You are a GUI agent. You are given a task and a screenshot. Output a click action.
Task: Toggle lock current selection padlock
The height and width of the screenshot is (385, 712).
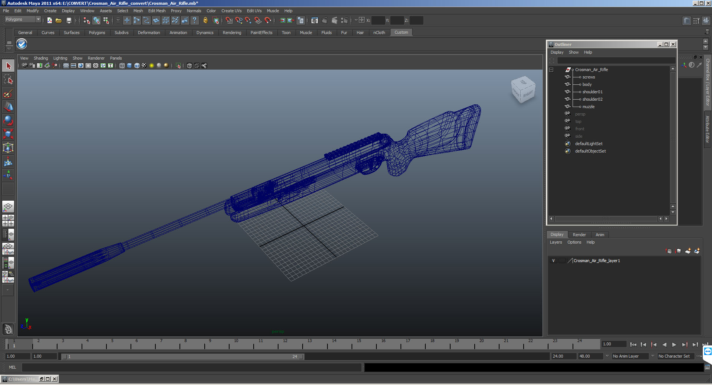205,21
